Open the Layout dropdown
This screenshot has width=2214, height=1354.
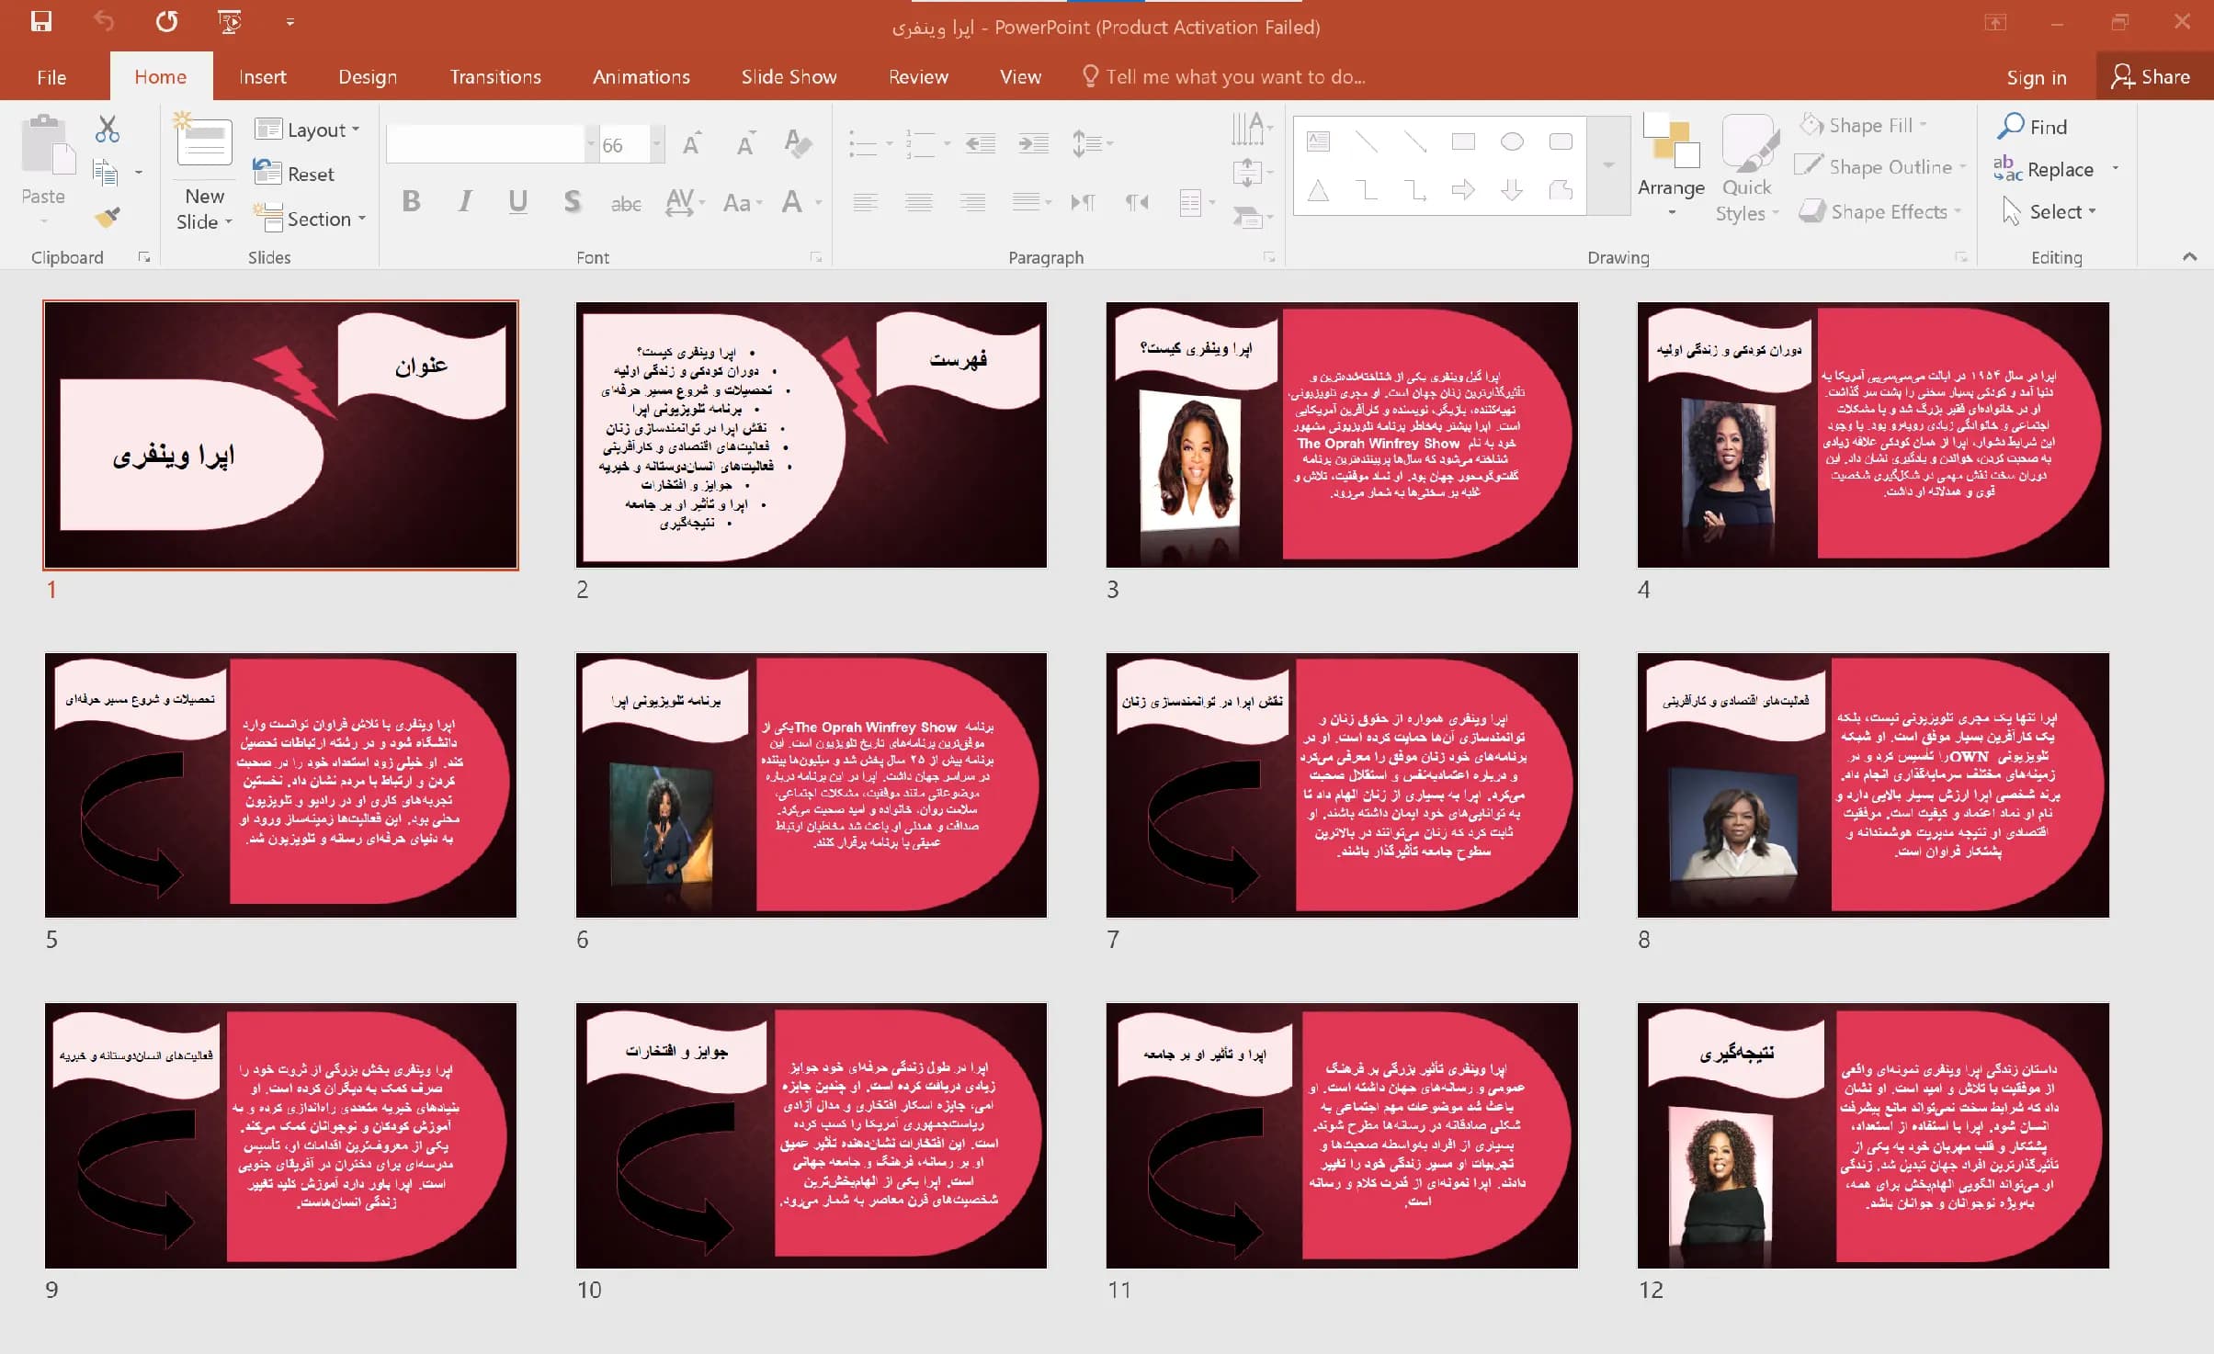(307, 130)
